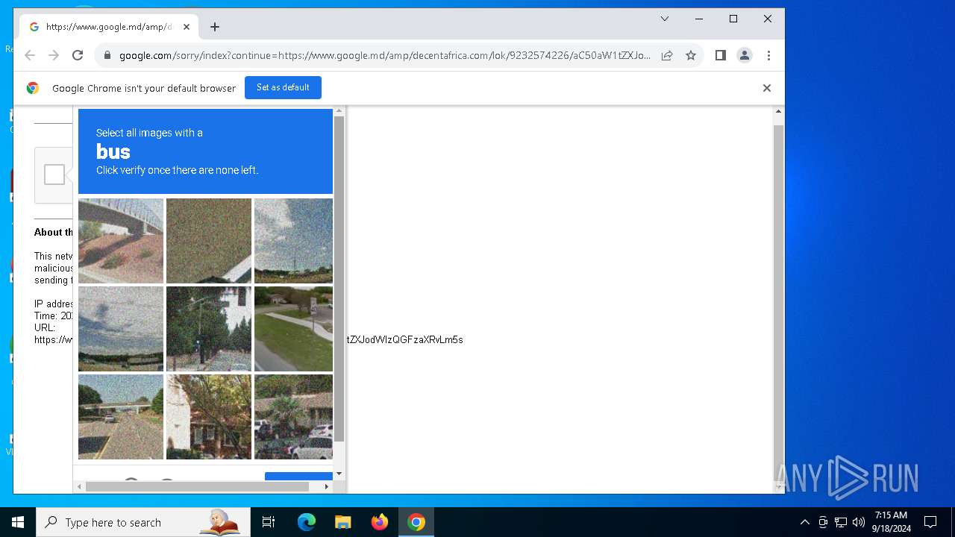955x537 pixels.
Task: Click captcha horizontal scroll right arrow
Action: pos(326,486)
